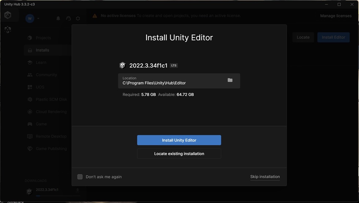The image size is (359, 203).
Task: Open Manage licenses
Action: pos(336,16)
